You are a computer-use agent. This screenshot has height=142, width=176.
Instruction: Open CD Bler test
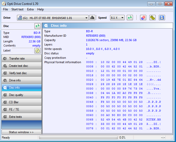(x=22, y=102)
